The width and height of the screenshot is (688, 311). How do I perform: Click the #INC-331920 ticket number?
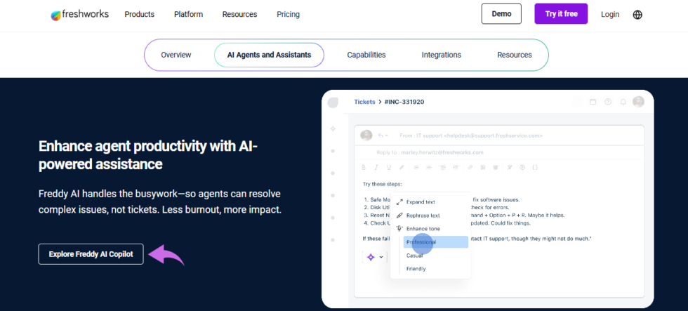(404, 102)
